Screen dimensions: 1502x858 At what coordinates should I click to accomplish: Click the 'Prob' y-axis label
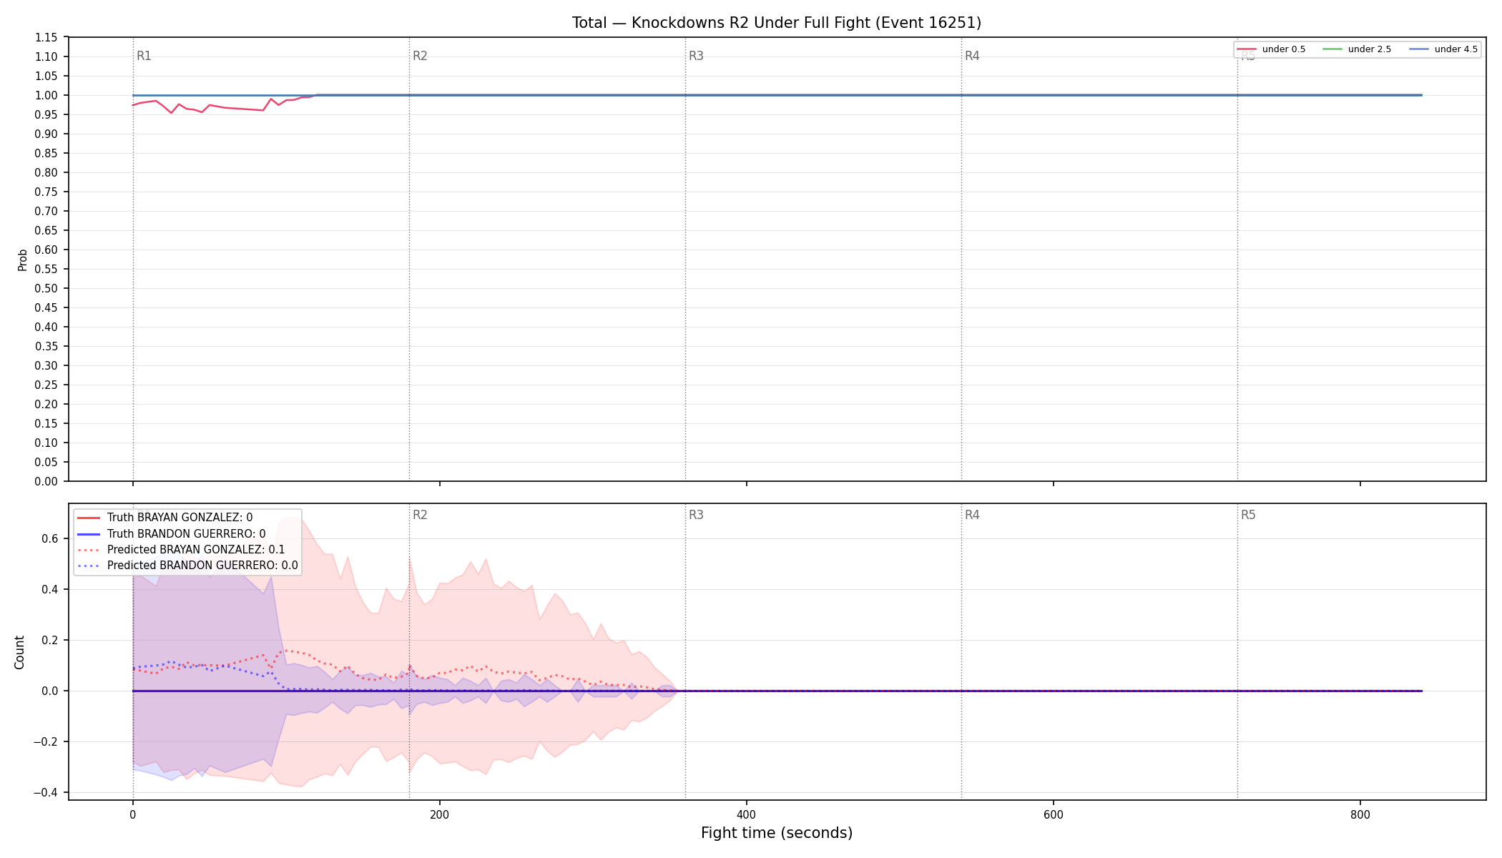pos(22,260)
